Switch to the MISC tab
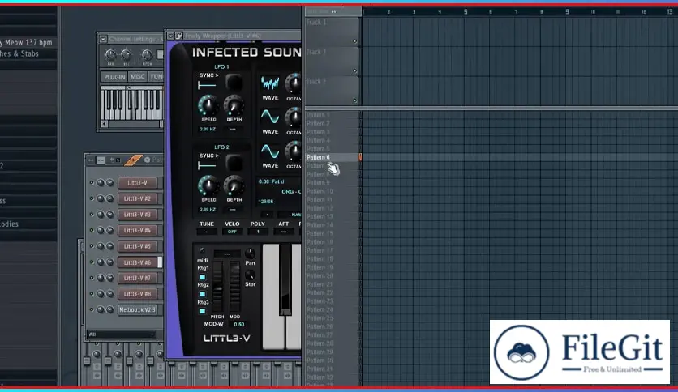Viewport: 678px width, 392px height. (x=138, y=77)
